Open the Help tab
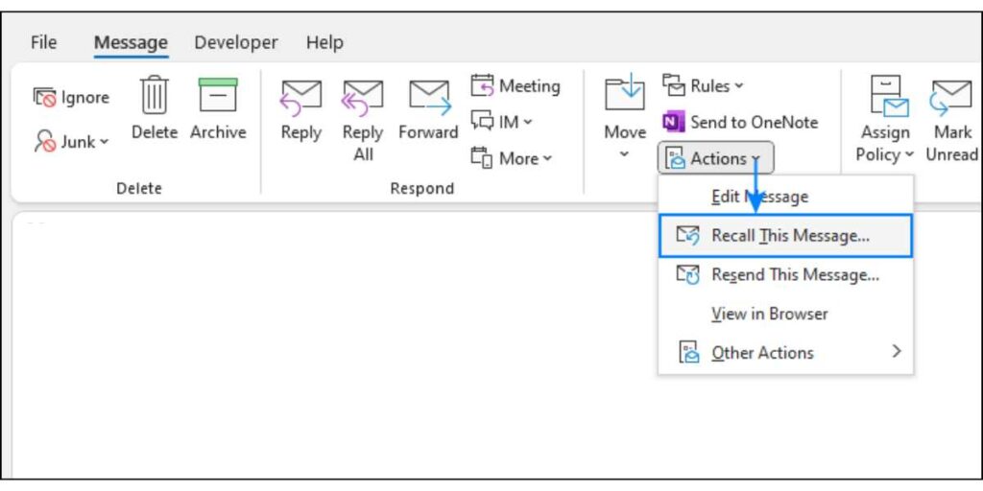 [x=324, y=42]
